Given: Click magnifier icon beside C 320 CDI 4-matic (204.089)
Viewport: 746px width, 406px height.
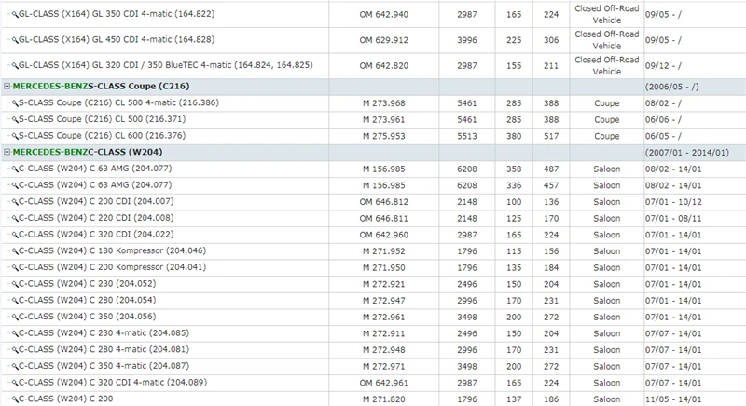Looking at the screenshot, I should tap(15, 384).
